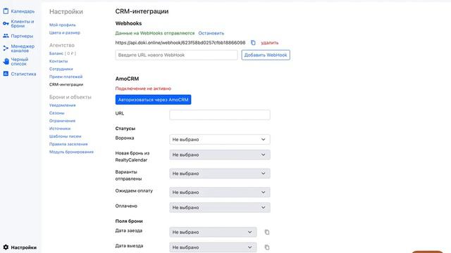Click the webhook URL text api.doki.online

click(180, 42)
